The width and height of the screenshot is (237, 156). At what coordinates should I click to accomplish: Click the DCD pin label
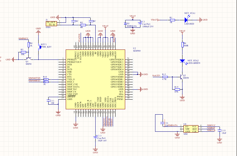70,69
